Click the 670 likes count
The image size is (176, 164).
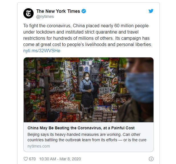point(32,159)
